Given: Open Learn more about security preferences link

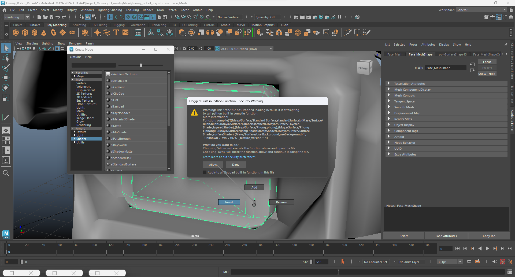Looking at the screenshot, I should point(229,157).
